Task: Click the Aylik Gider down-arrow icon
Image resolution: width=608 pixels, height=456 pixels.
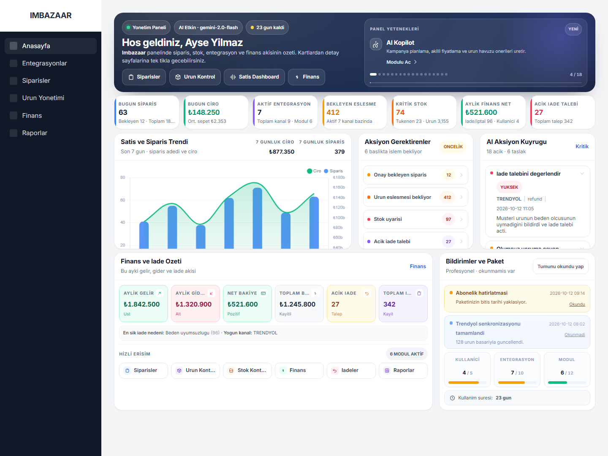Action: point(212,293)
